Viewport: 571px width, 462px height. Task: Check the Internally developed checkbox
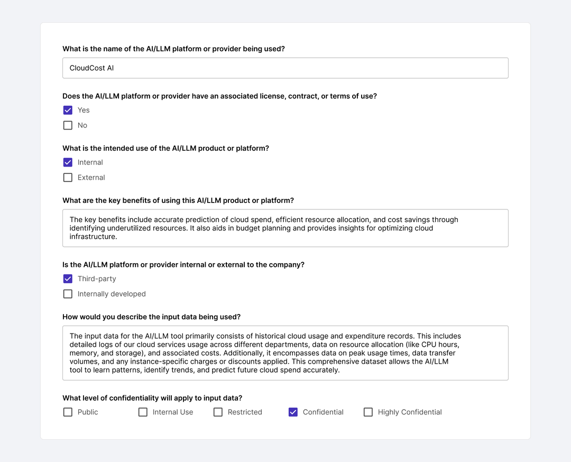[68, 294]
